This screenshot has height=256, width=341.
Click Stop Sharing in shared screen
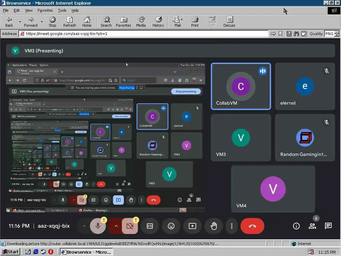click(x=127, y=88)
